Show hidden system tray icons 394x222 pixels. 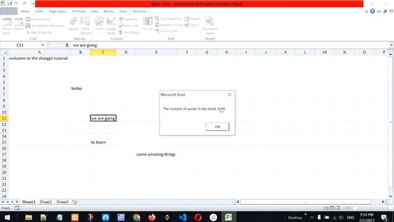point(312,218)
